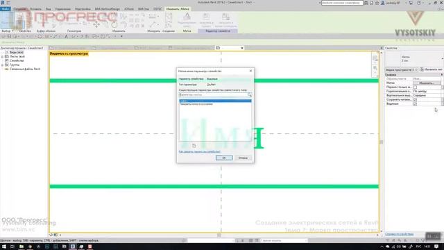Screen dimensions: 444x250
Task: Switch to the Управление ribbon tab
Action: pyautogui.click(x=63, y=9)
